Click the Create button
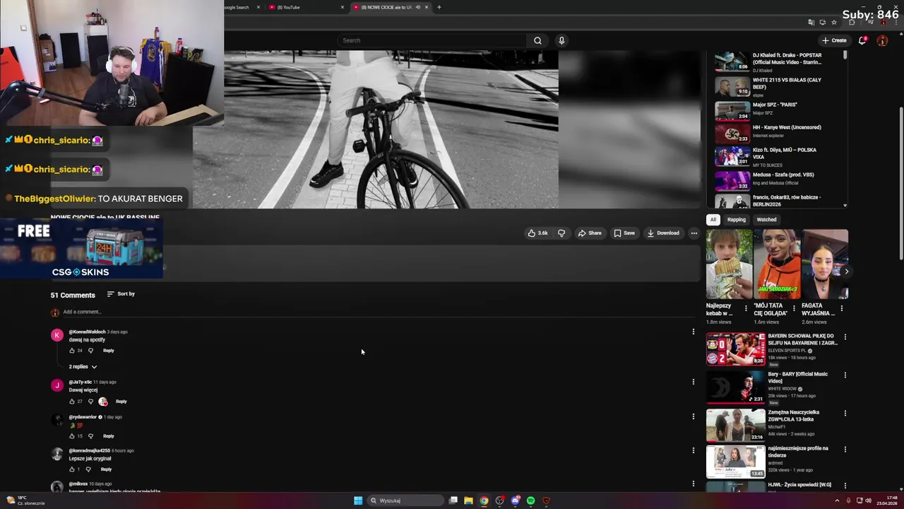This screenshot has width=904, height=509. coord(834,40)
